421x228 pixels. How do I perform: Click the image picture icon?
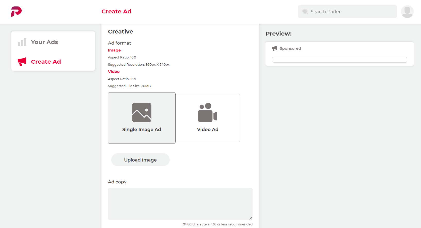pyautogui.click(x=142, y=112)
